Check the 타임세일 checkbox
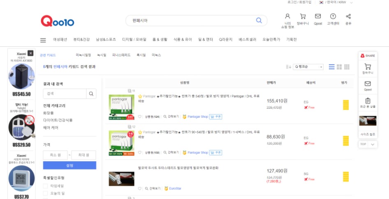 pyautogui.click(x=45, y=186)
